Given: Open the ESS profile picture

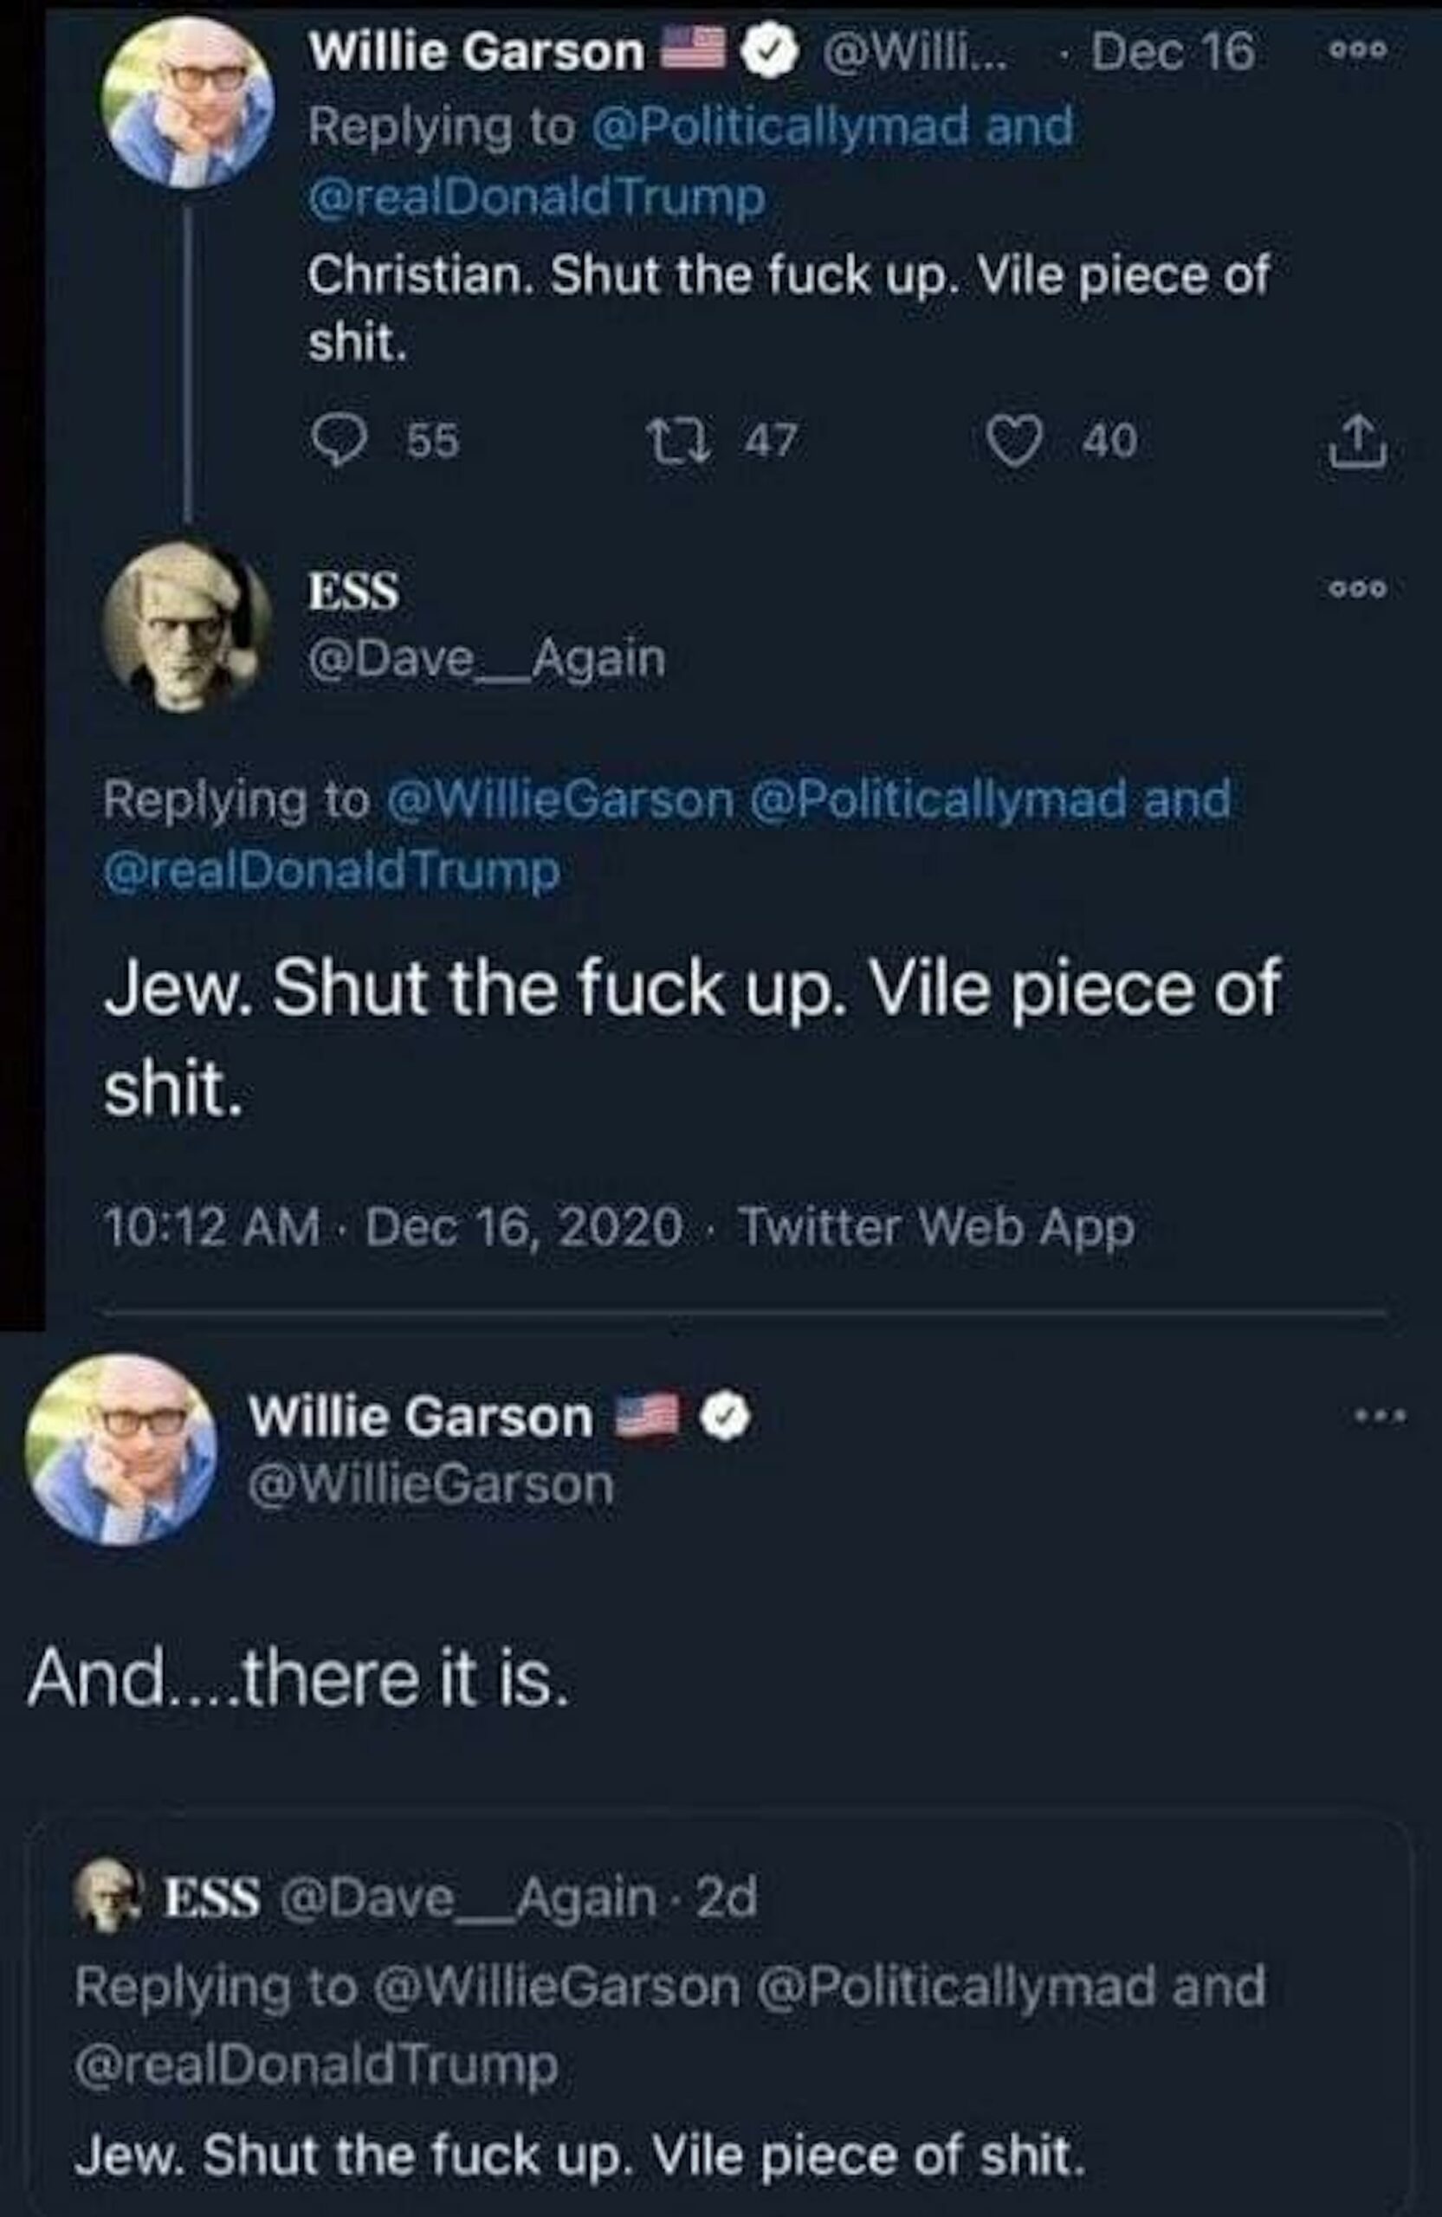Looking at the screenshot, I should click(187, 626).
